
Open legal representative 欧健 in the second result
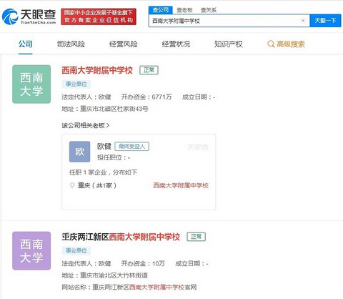[x=105, y=264]
